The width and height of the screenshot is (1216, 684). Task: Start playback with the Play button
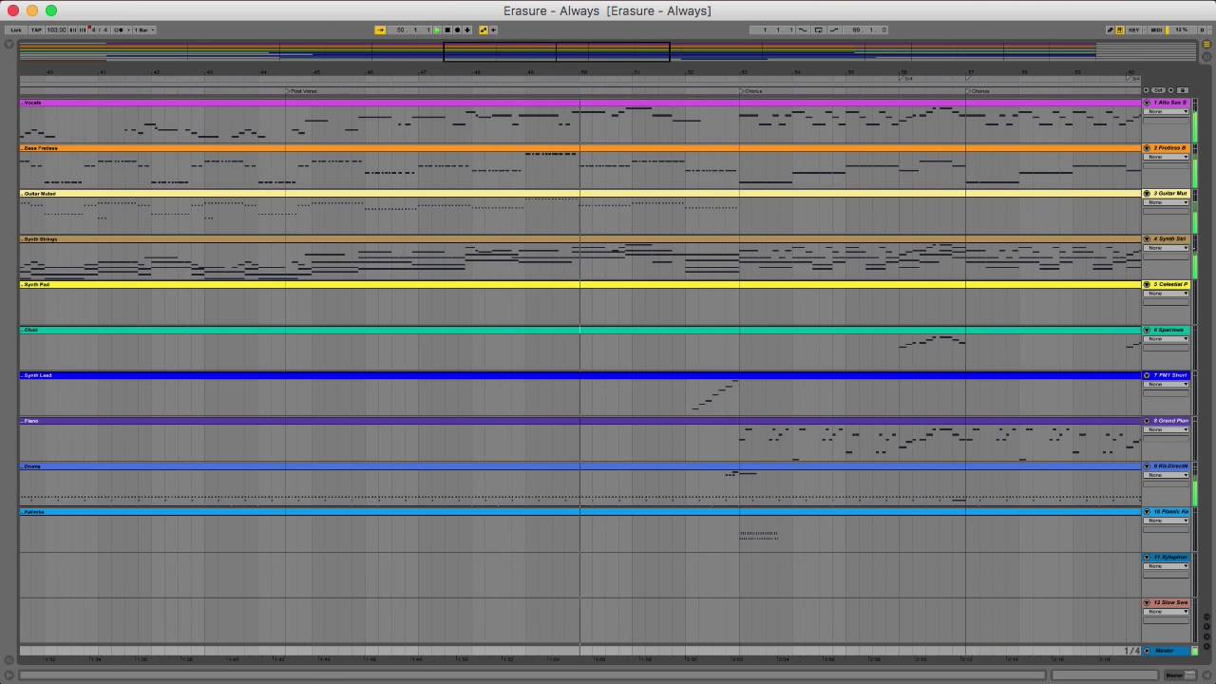tap(437, 29)
